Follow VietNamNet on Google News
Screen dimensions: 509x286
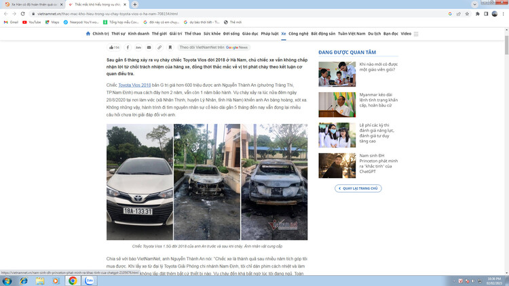tap(214, 47)
